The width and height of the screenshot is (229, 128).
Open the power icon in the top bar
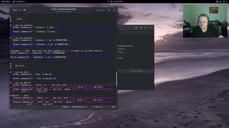(224, 1)
